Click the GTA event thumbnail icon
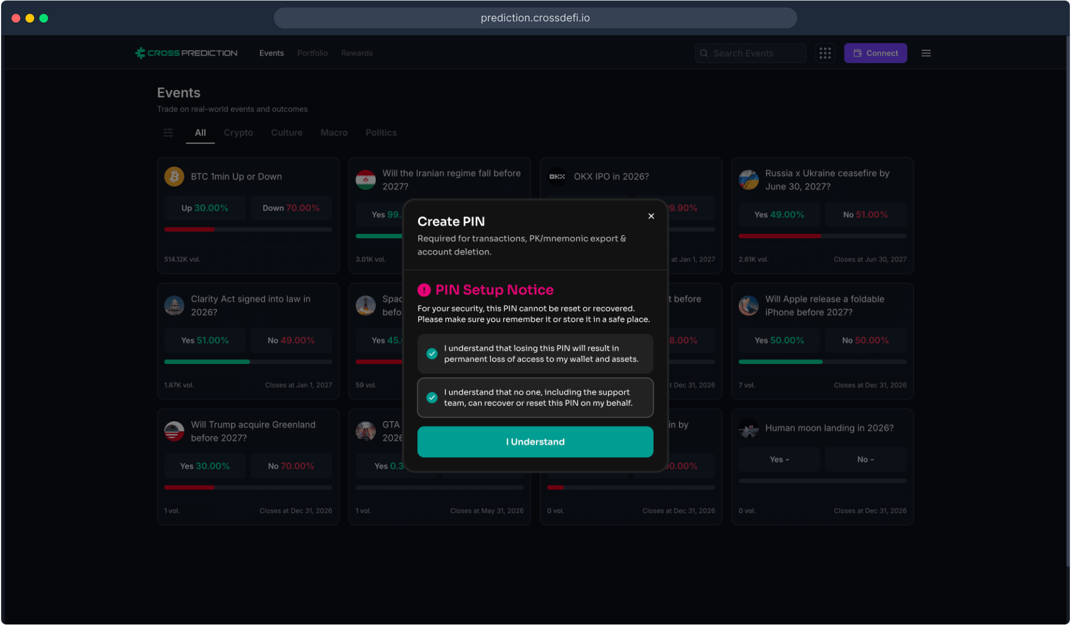The width and height of the screenshot is (1071, 625). point(366,431)
